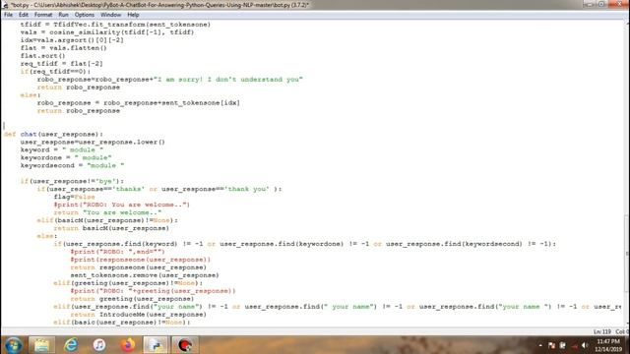The width and height of the screenshot is (630, 354).
Task: Click the line 'elif(basicM(user_response)!=None):'
Action: click(107, 220)
